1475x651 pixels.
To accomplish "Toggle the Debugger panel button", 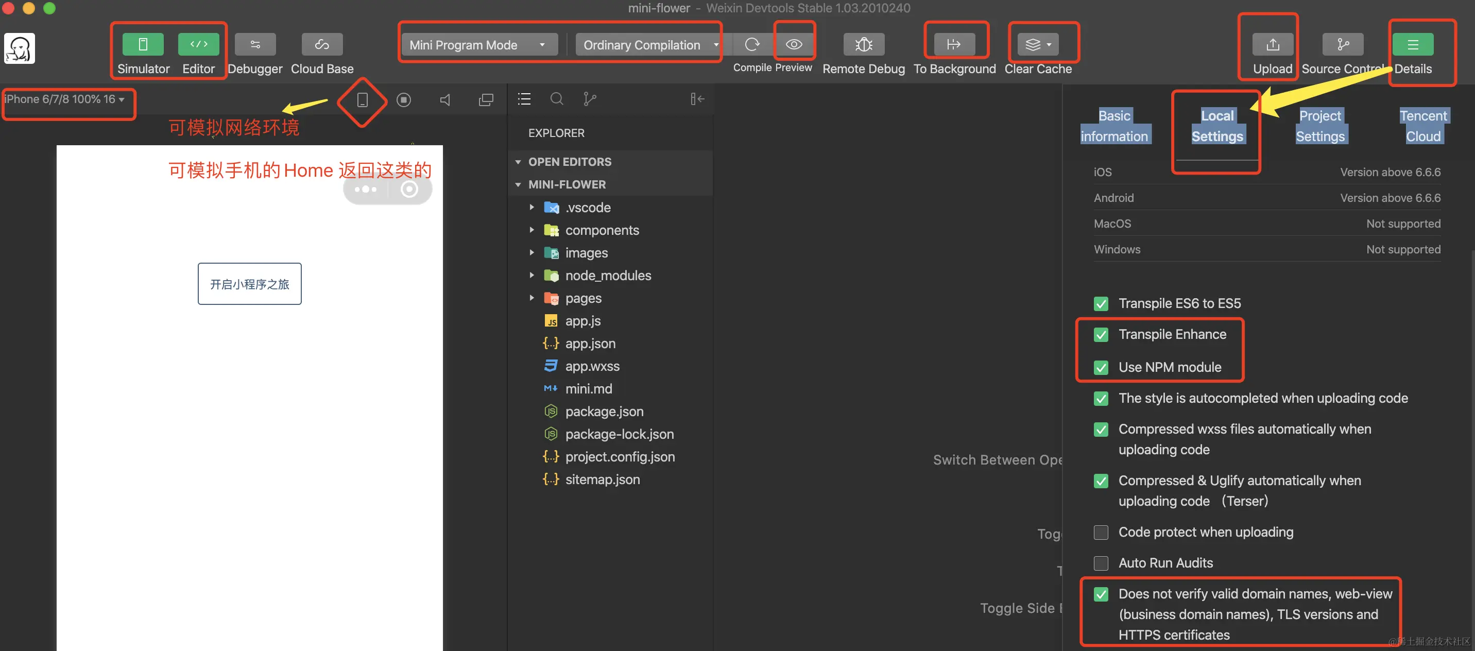I will pos(255,44).
